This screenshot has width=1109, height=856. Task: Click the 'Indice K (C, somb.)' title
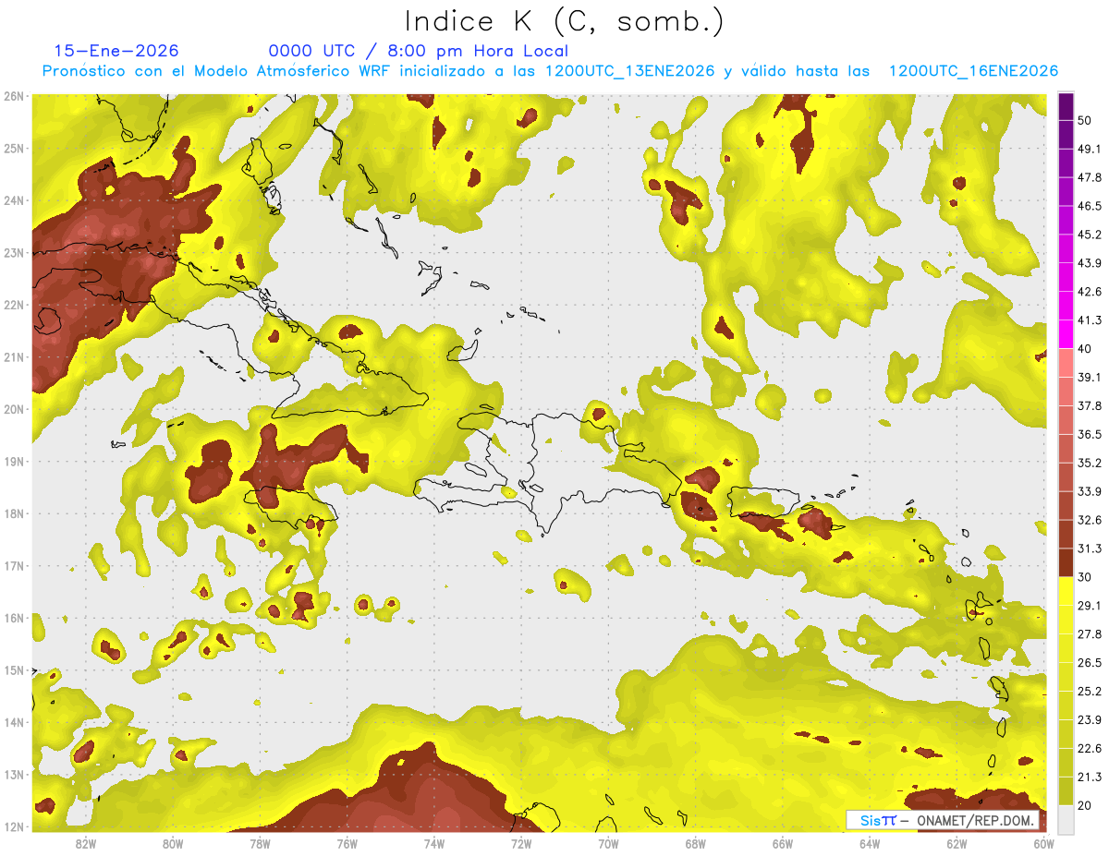[565, 21]
